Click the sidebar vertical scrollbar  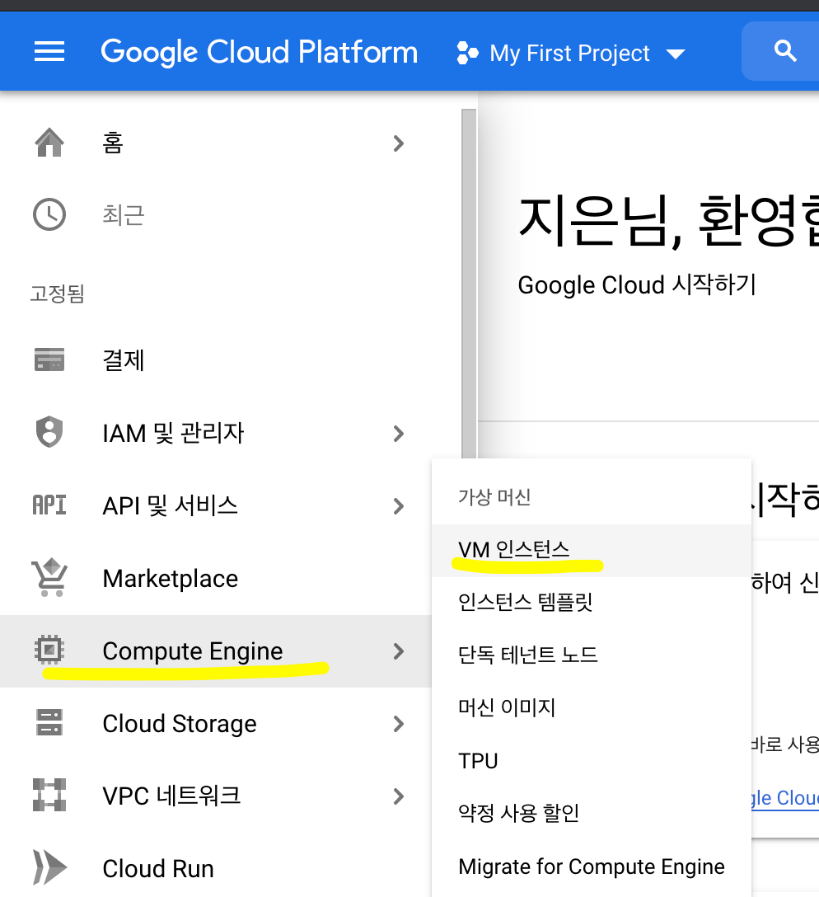click(x=469, y=283)
